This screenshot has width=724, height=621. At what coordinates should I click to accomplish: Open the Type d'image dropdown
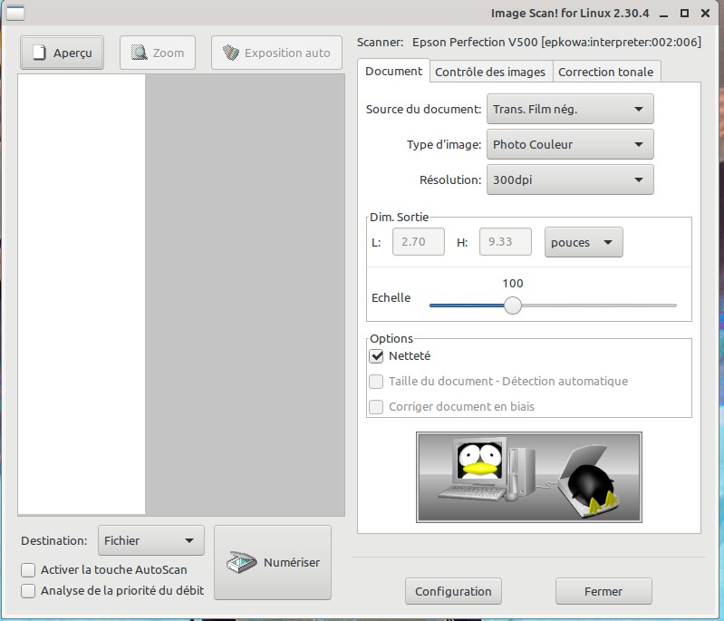570,145
